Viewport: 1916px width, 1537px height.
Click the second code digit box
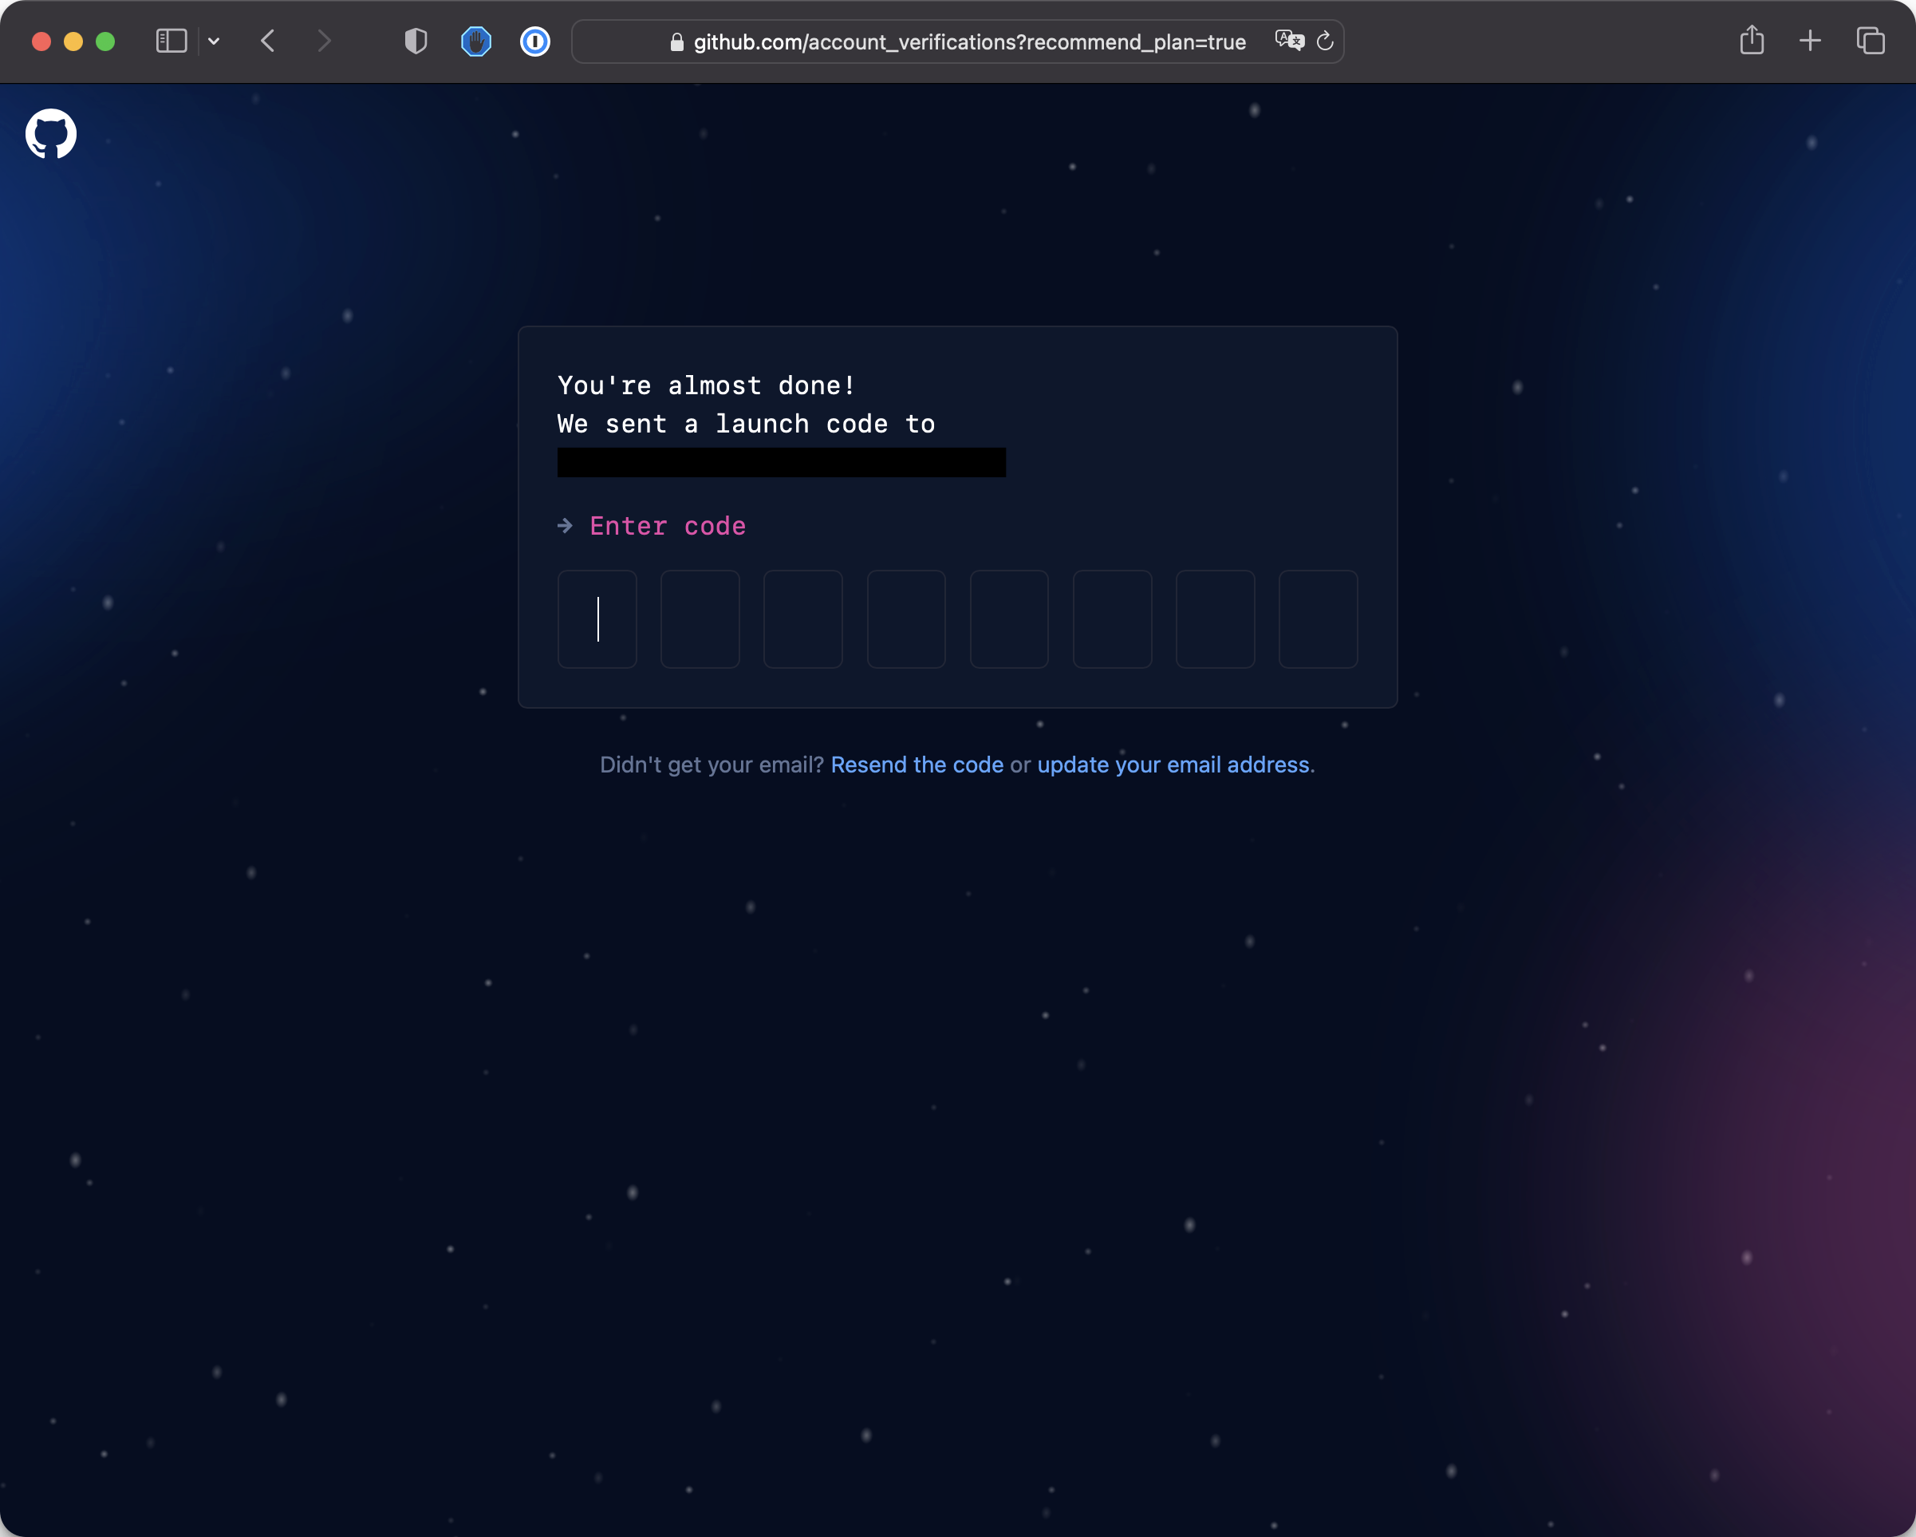coord(700,618)
